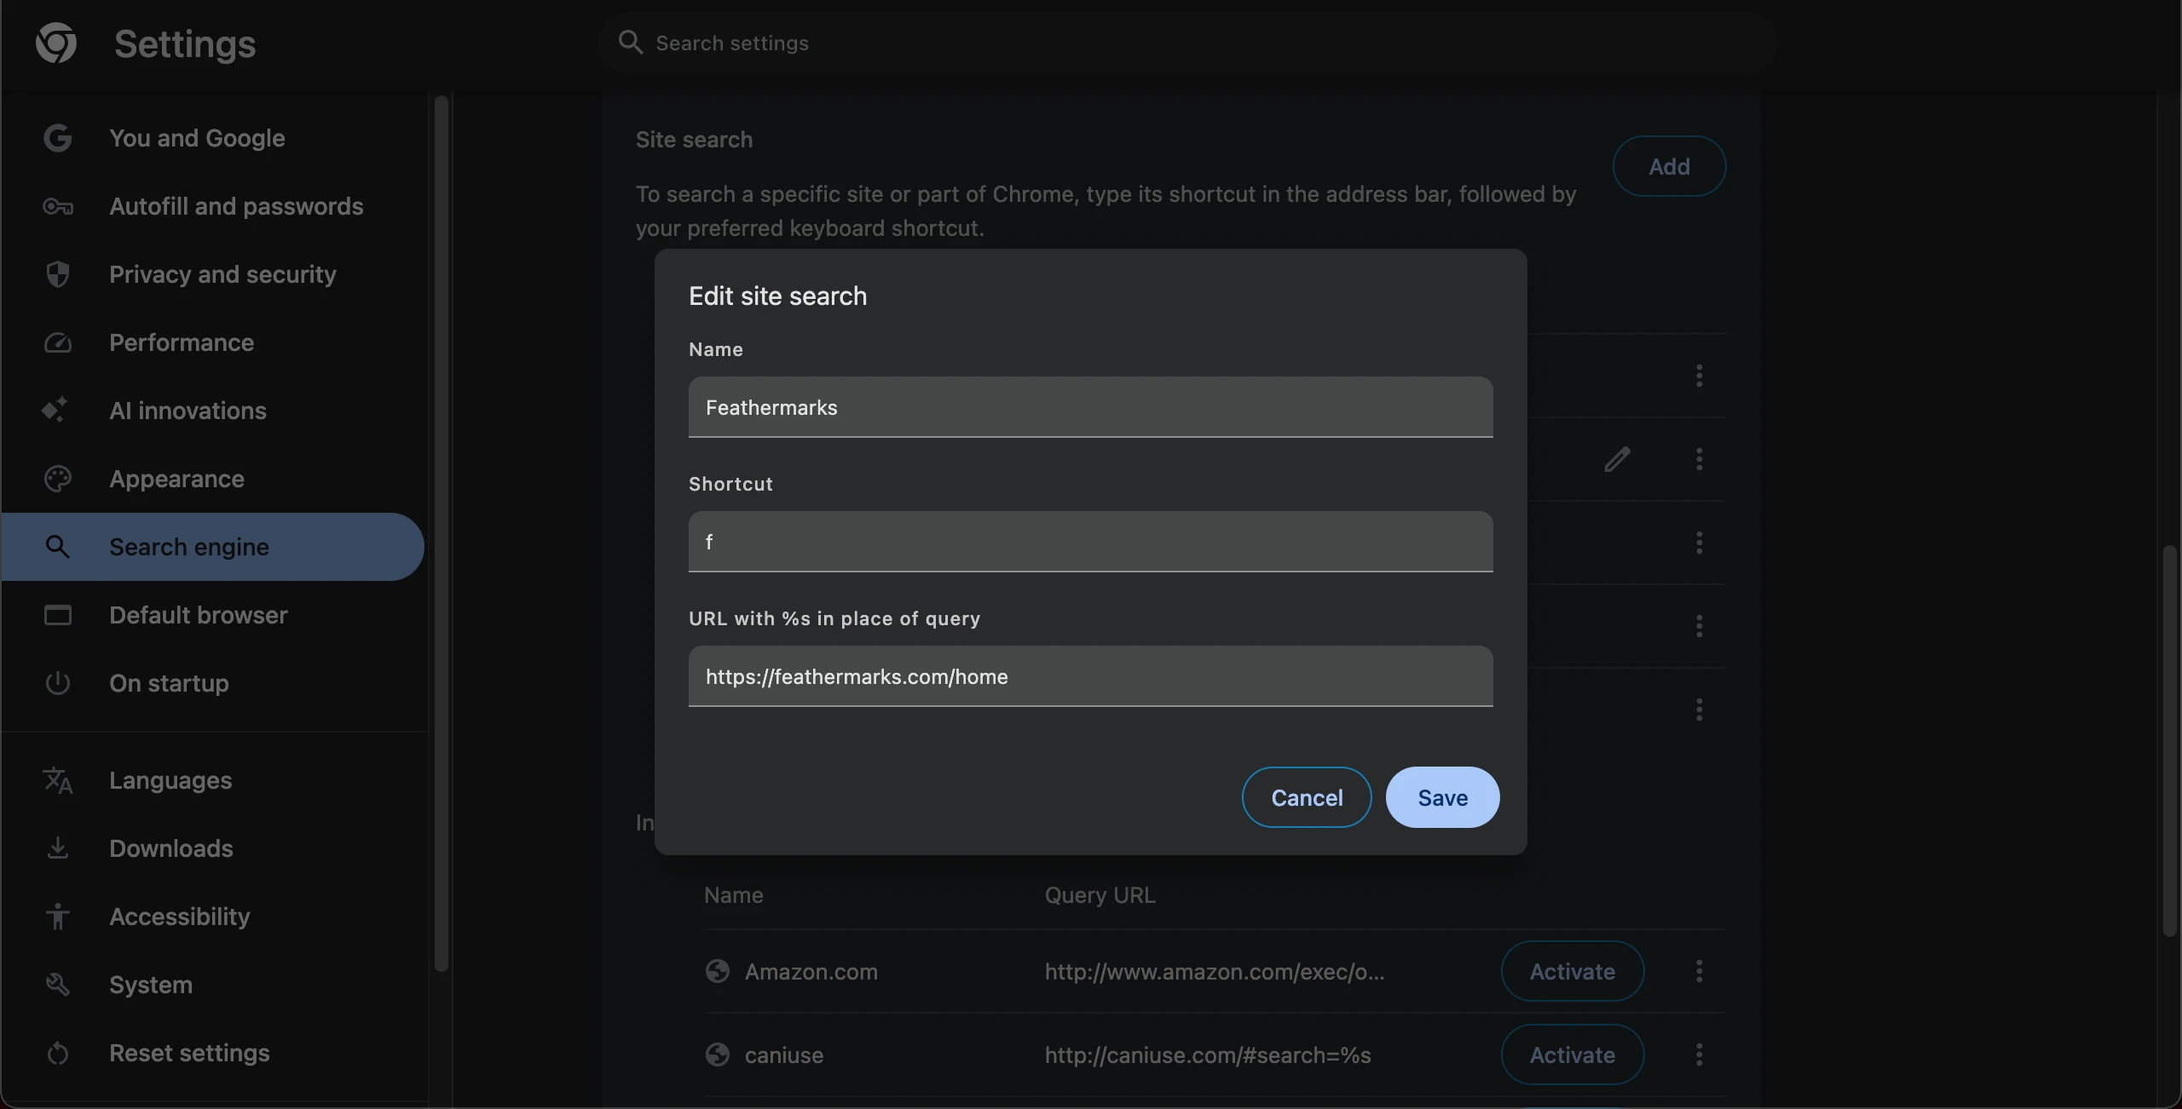The width and height of the screenshot is (2182, 1109).
Task: Go to the On startup section
Action: point(169,683)
